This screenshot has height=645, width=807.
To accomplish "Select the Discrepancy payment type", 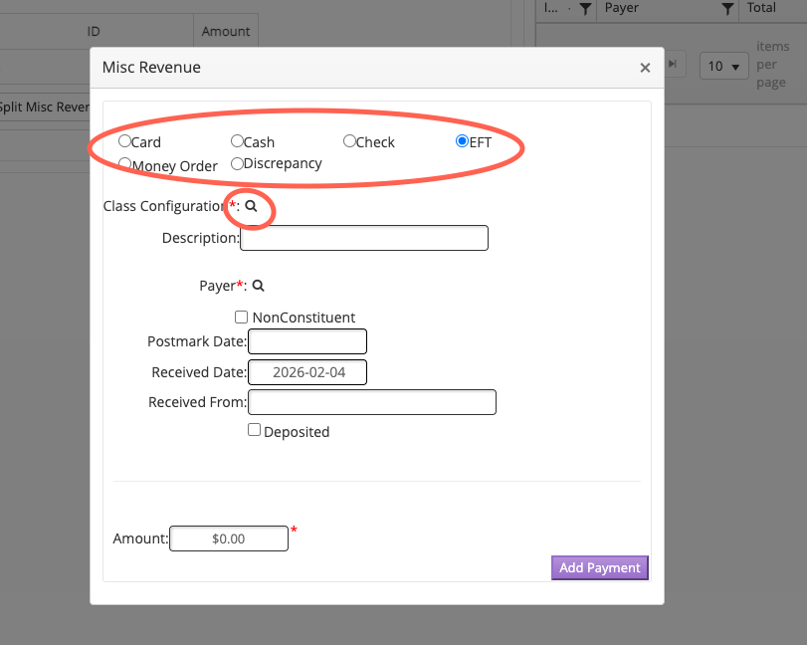I will click(x=237, y=163).
